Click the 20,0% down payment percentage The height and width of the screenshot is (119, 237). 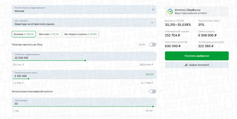click(150, 74)
